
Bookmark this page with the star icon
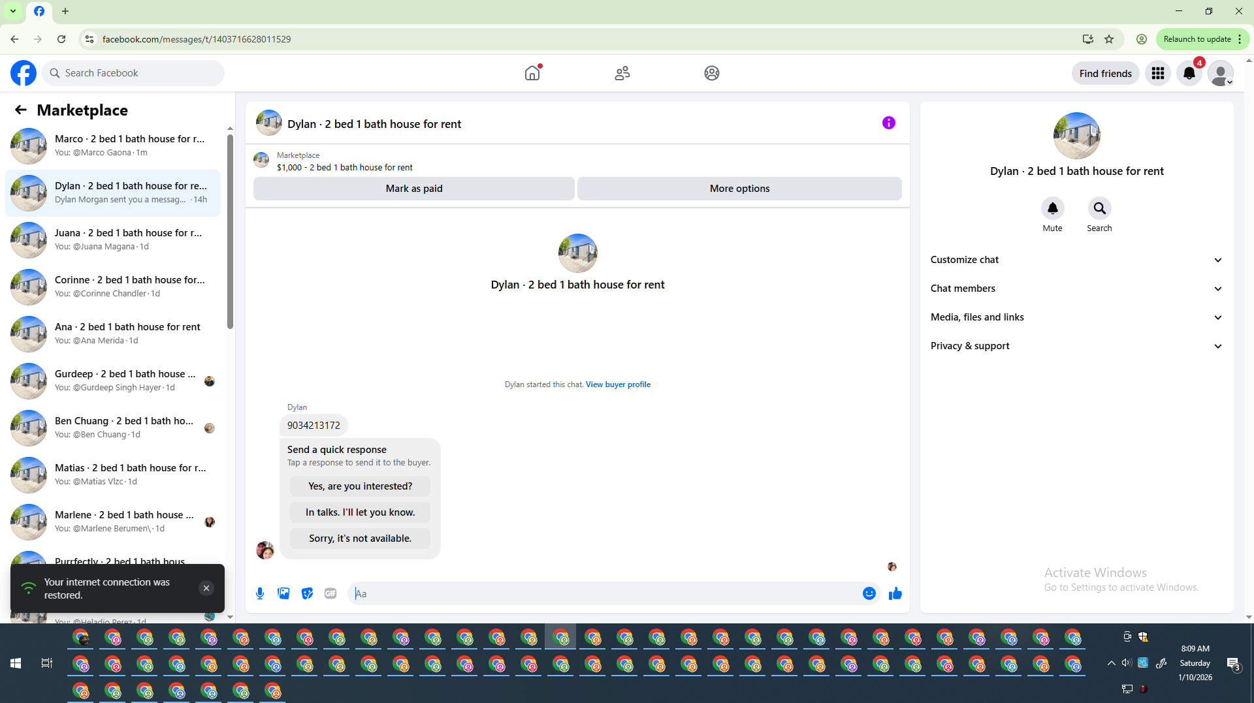pos(1109,39)
